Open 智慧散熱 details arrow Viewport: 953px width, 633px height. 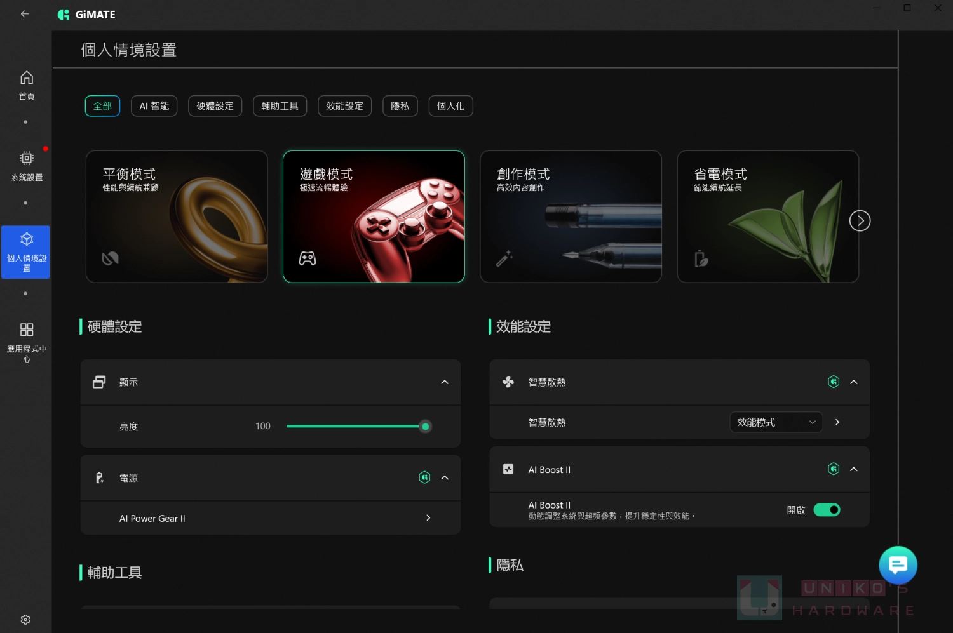pyautogui.click(x=837, y=422)
